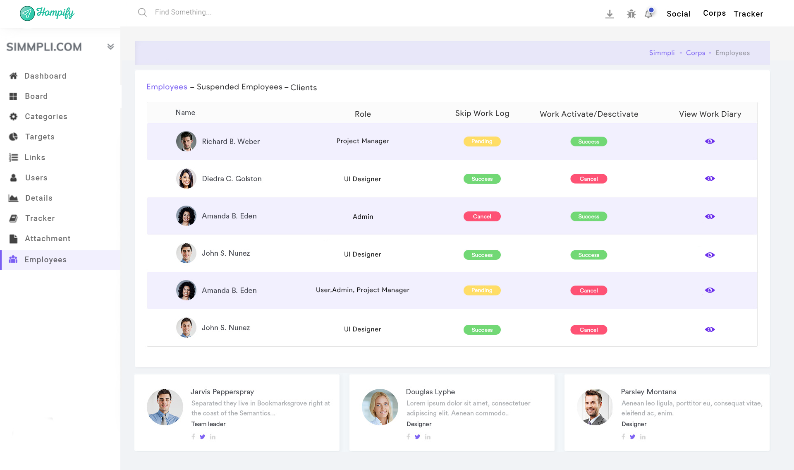Image resolution: width=794 pixels, height=470 pixels.
Task: Open the Corps menu in header
Action: click(x=714, y=13)
